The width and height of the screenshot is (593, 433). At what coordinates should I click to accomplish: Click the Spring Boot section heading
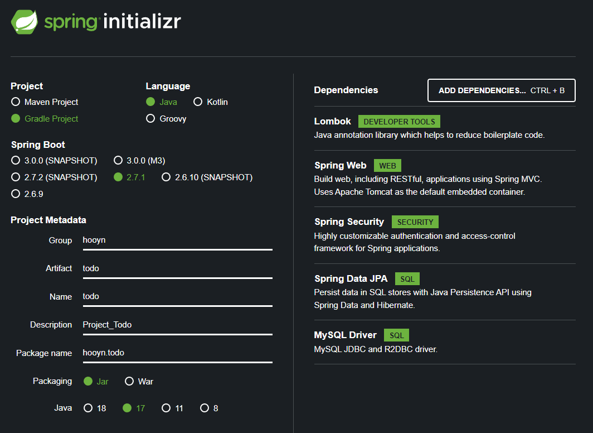tap(38, 145)
